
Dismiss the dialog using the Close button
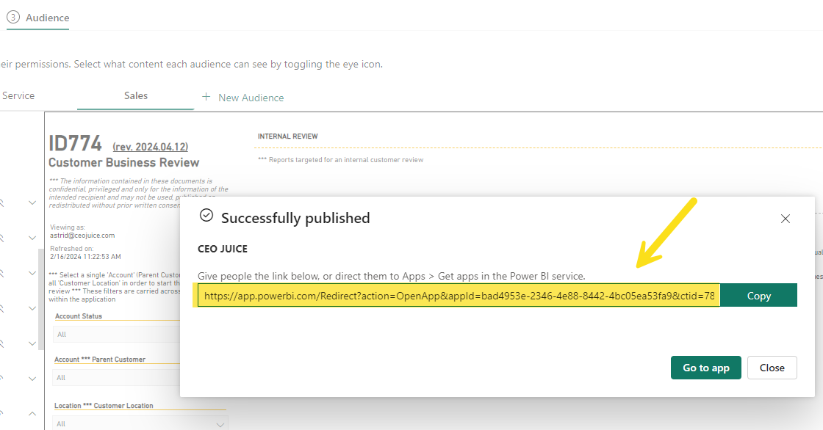[x=772, y=368]
